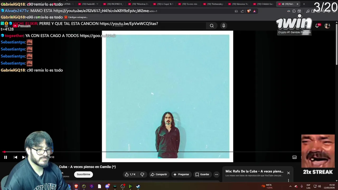
Task: Click the Compartir button
Action: click(x=159, y=174)
